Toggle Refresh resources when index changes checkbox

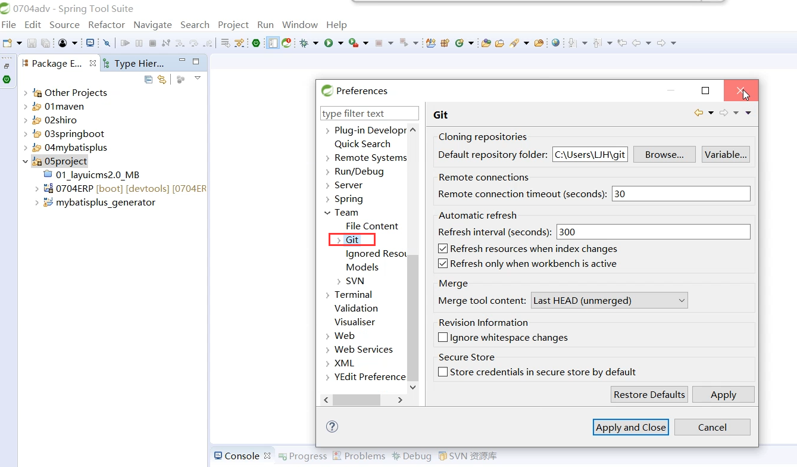coord(443,248)
